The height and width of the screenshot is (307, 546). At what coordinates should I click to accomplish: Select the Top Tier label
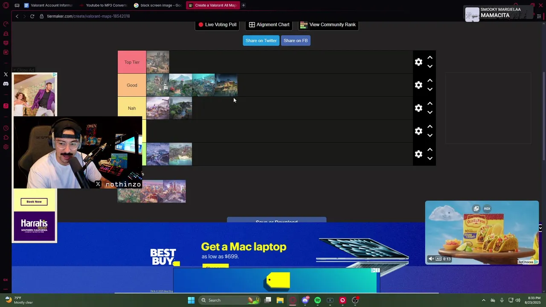132,62
